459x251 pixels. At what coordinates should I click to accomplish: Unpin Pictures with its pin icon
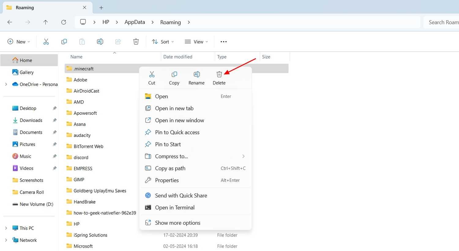click(54, 144)
